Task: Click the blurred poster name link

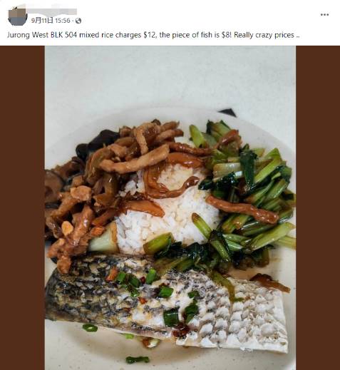Action: point(52,11)
